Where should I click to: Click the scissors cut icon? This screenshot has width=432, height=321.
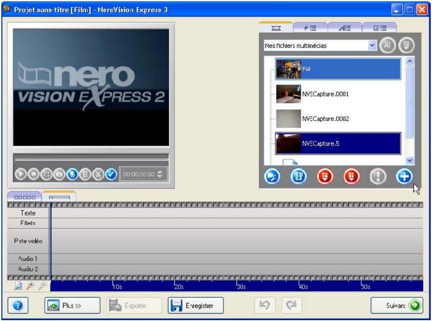(x=98, y=174)
